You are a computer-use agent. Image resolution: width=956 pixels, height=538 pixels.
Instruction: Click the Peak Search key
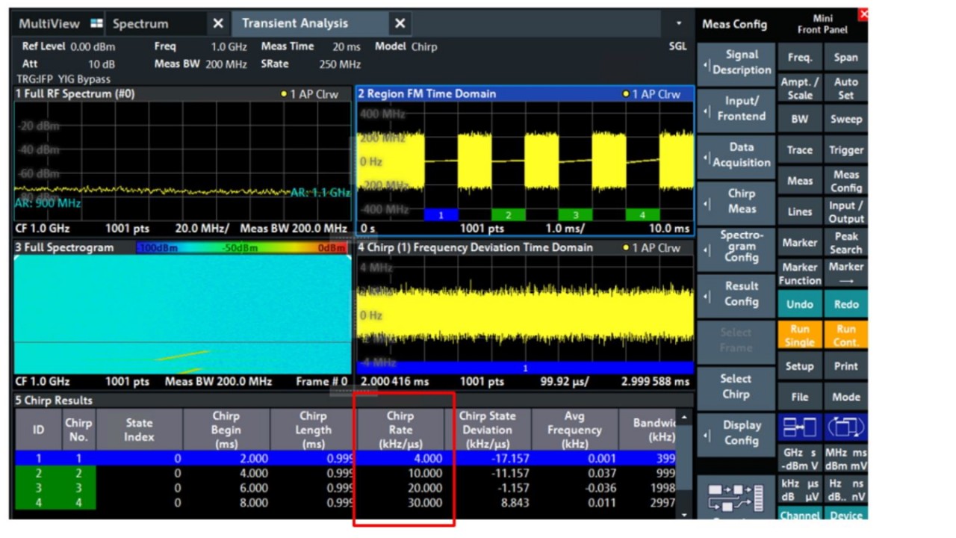(x=845, y=243)
